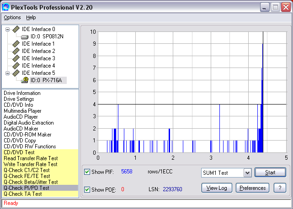
Task: Select Read Transfer Rate Test
Action: [x=40, y=158]
